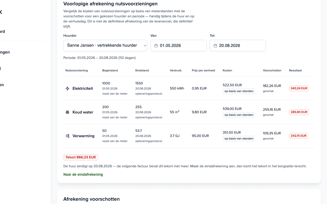Click the Verbruik column header
The image size is (327, 204).
click(x=176, y=70)
